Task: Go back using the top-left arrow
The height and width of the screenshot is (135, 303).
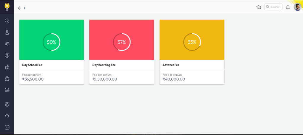Action: (20, 8)
